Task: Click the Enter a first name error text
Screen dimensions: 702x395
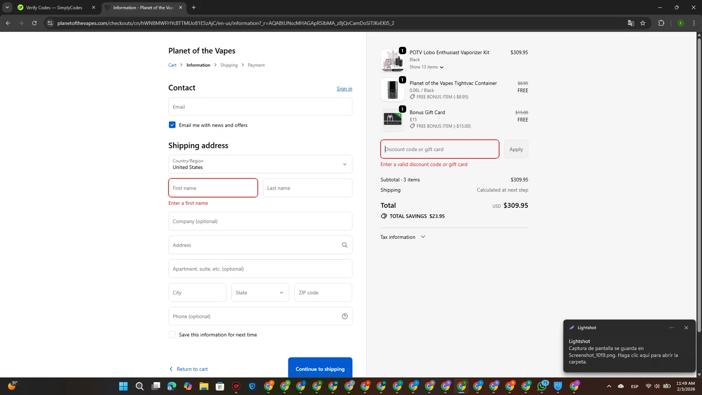Action: [x=188, y=203]
